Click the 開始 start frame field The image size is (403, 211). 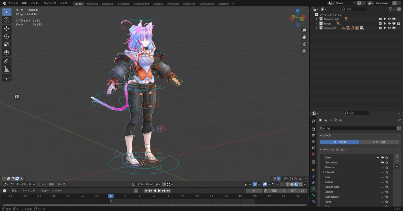pyautogui.click(x=279, y=191)
